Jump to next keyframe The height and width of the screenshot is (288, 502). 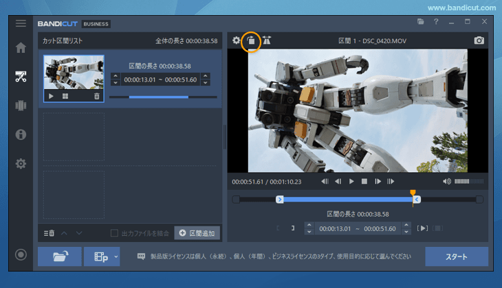coord(391,181)
